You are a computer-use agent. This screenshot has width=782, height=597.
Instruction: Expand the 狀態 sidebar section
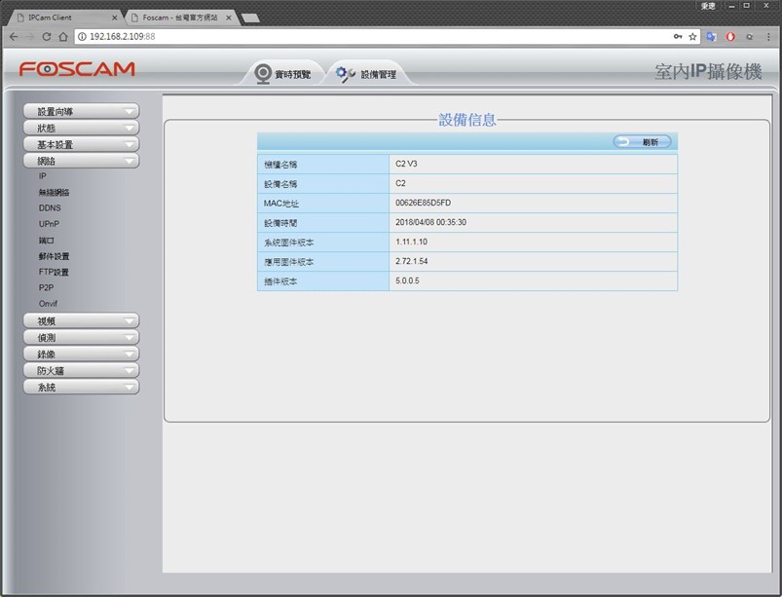[x=81, y=128]
